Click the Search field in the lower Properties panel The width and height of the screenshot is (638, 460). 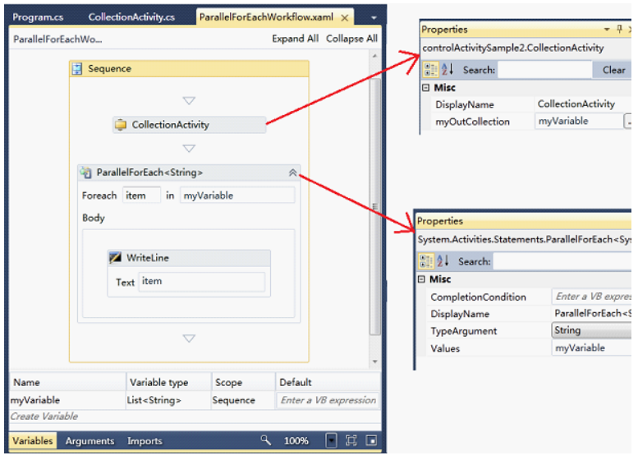(562, 261)
